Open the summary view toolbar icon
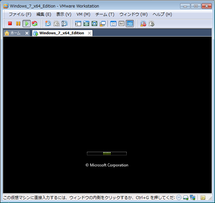This screenshot has height=203, width=215. pyautogui.click(x=113, y=23)
